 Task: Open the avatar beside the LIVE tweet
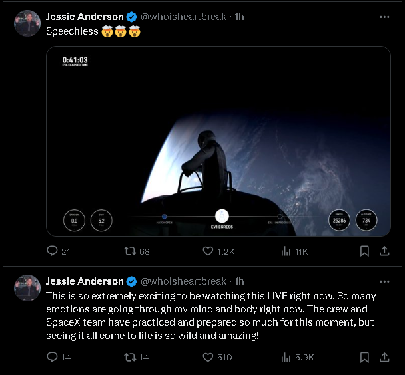27,288
